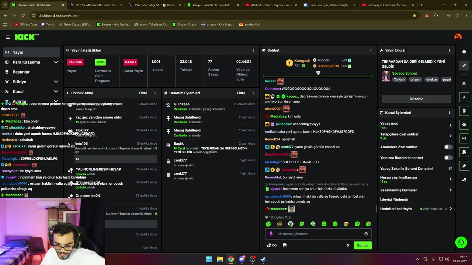Screen dimensions: 472x265
Task: Open Windows Start menu
Action: click(209, 259)
